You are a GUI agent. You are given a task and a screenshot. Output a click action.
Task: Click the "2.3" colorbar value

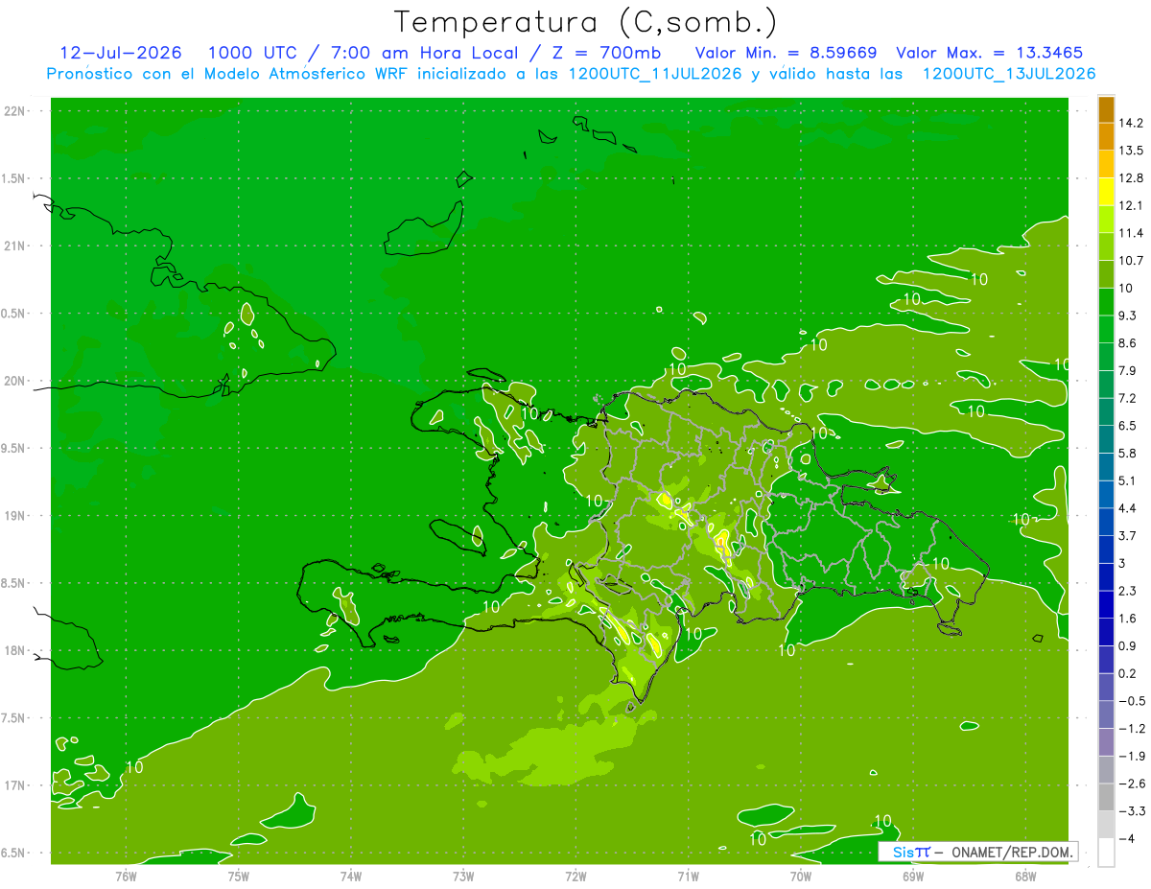[x=1127, y=591]
